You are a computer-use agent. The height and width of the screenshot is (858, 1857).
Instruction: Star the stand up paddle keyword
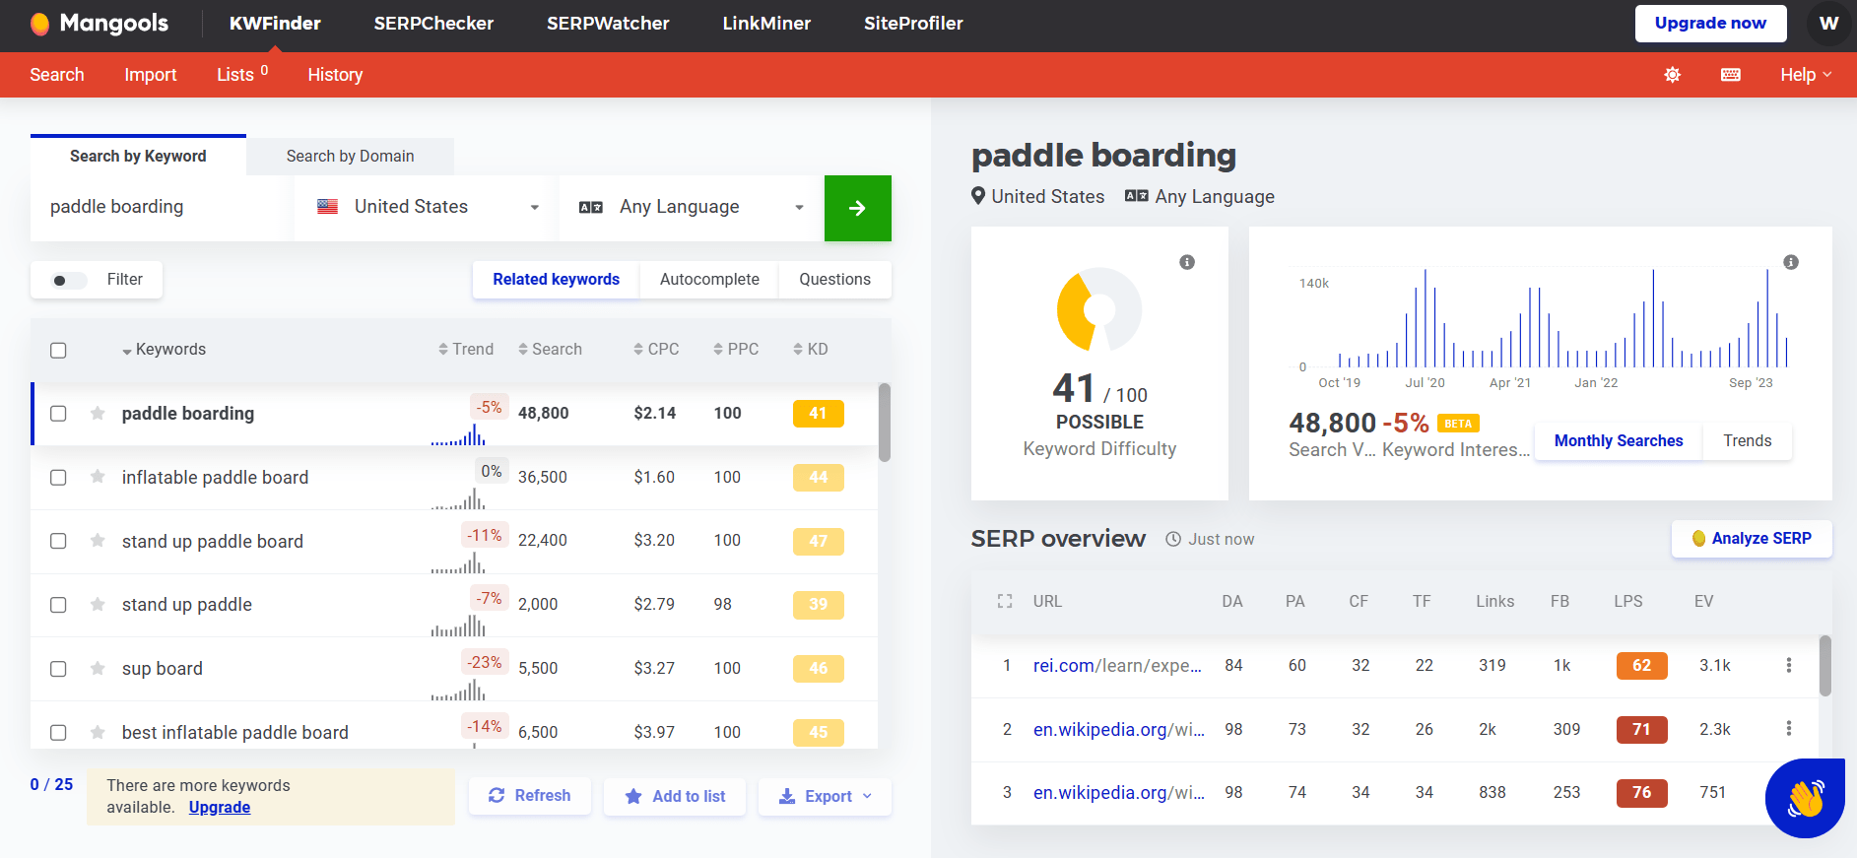98,604
